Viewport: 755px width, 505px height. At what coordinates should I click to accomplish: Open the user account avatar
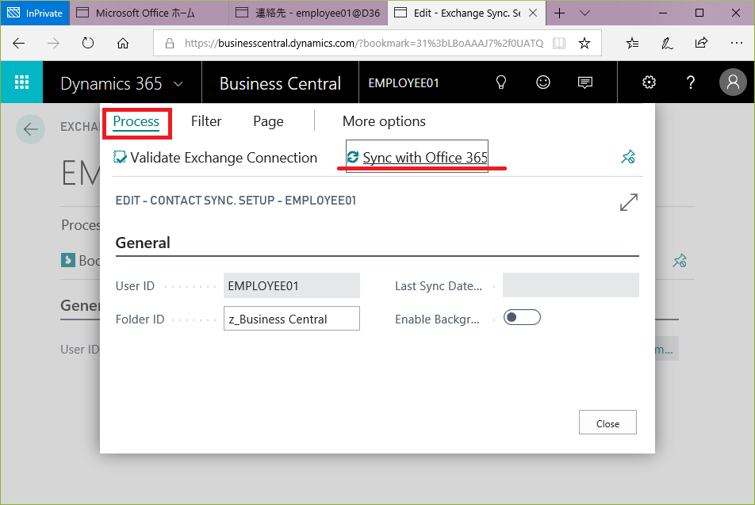[x=733, y=82]
